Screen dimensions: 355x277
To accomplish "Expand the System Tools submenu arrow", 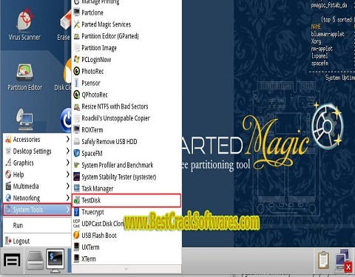I will (67, 210).
